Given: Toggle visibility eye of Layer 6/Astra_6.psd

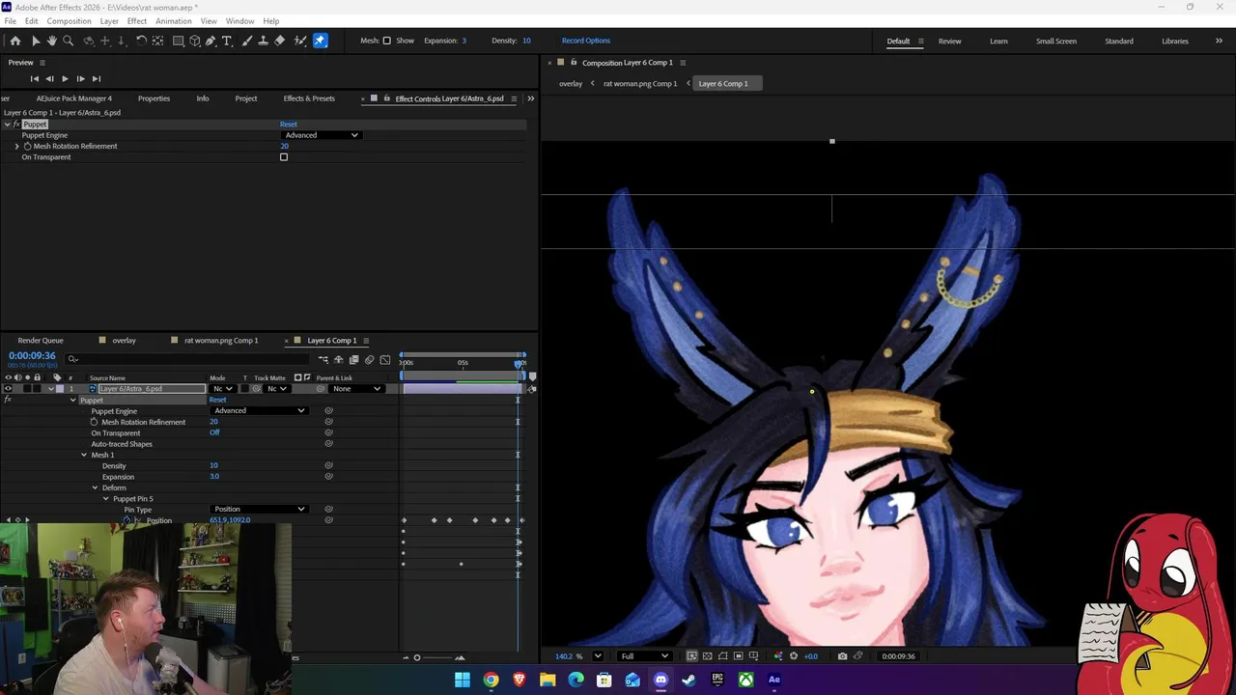Looking at the screenshot, I should (8, 388).
